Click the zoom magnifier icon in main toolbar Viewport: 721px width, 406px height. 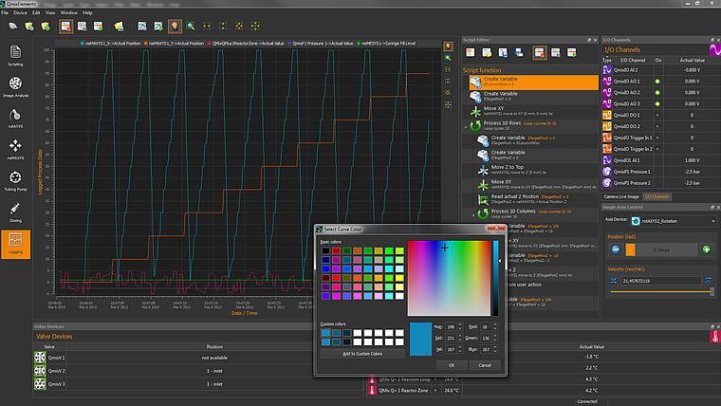click(x=191, y=27)
